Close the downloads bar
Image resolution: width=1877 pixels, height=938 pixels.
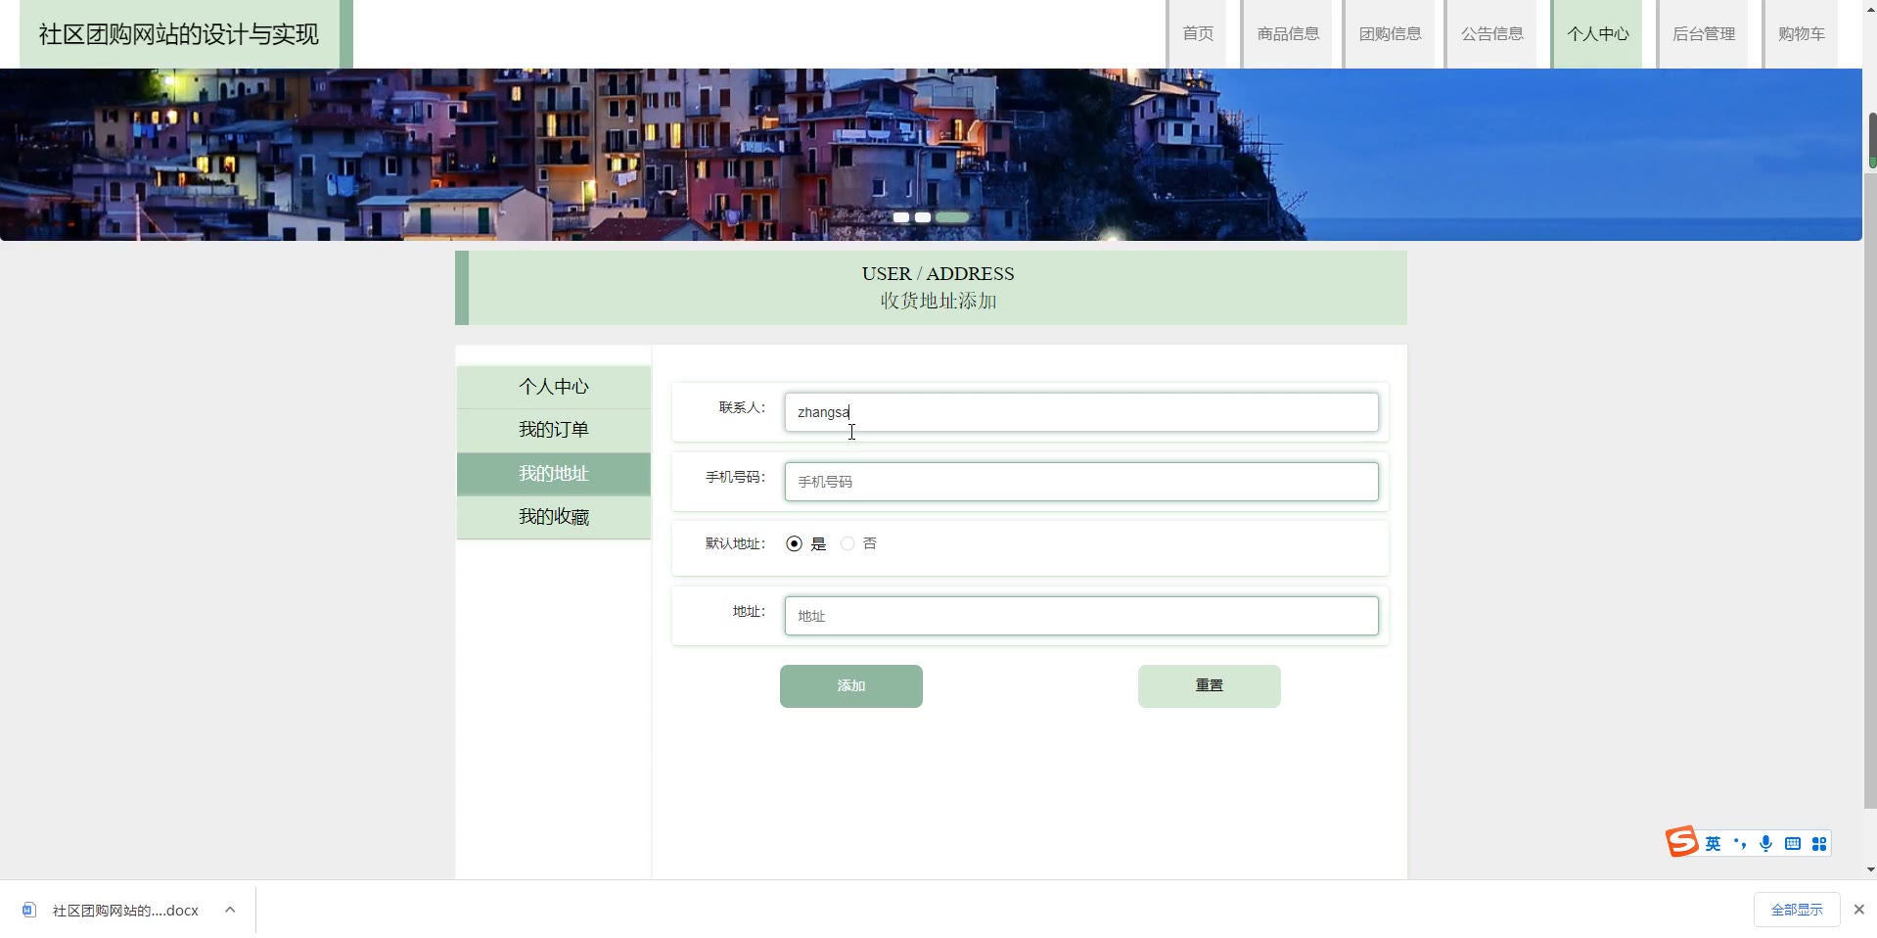pyautogui.click(x=1858, y=910)
